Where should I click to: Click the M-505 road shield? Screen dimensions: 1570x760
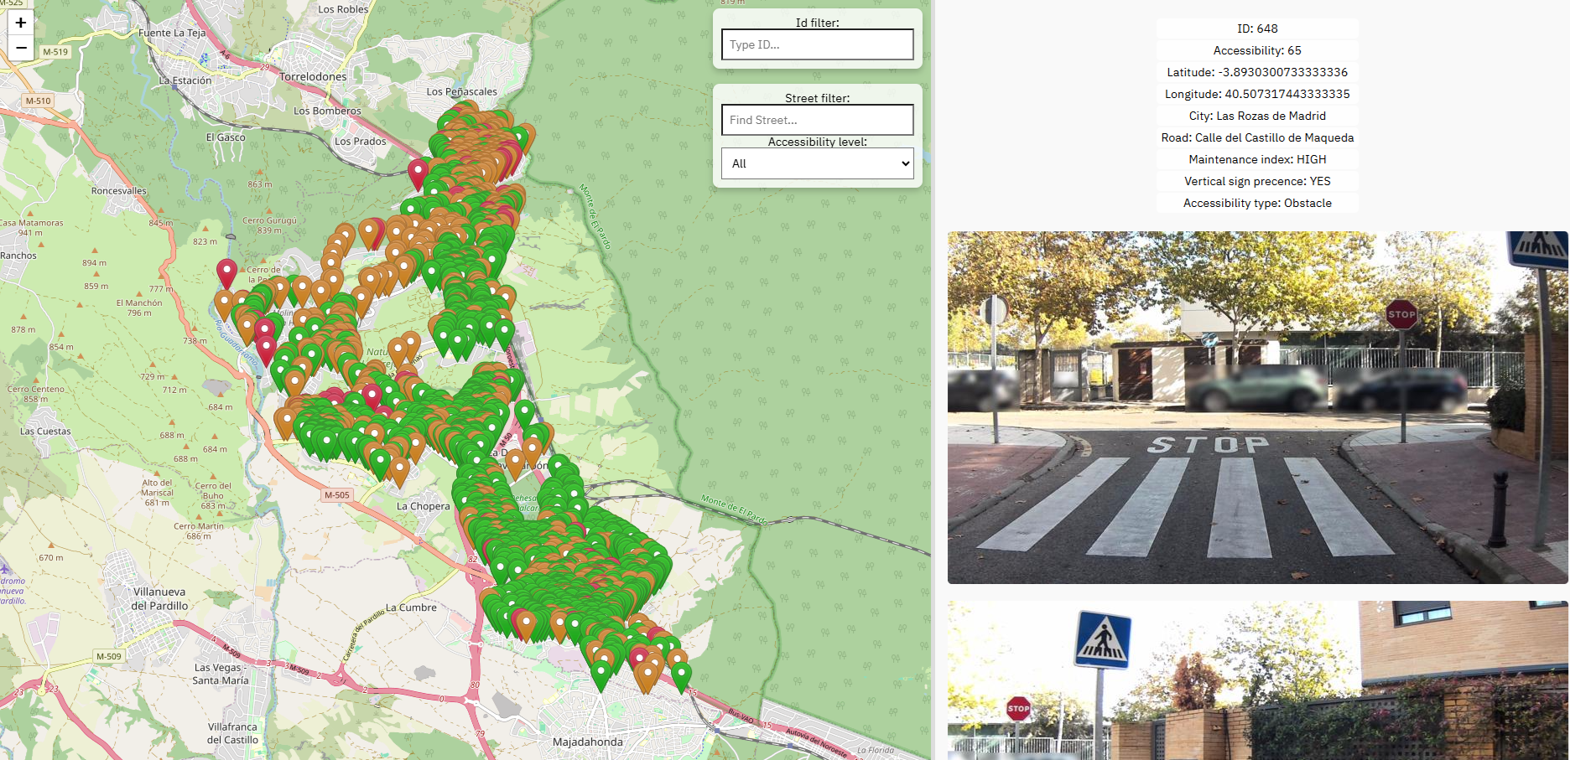click(x=336, y=495)
